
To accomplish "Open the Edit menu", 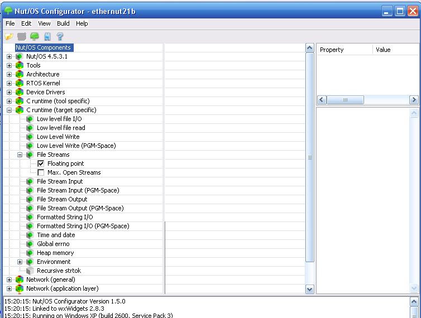I will tap(26, 23).
